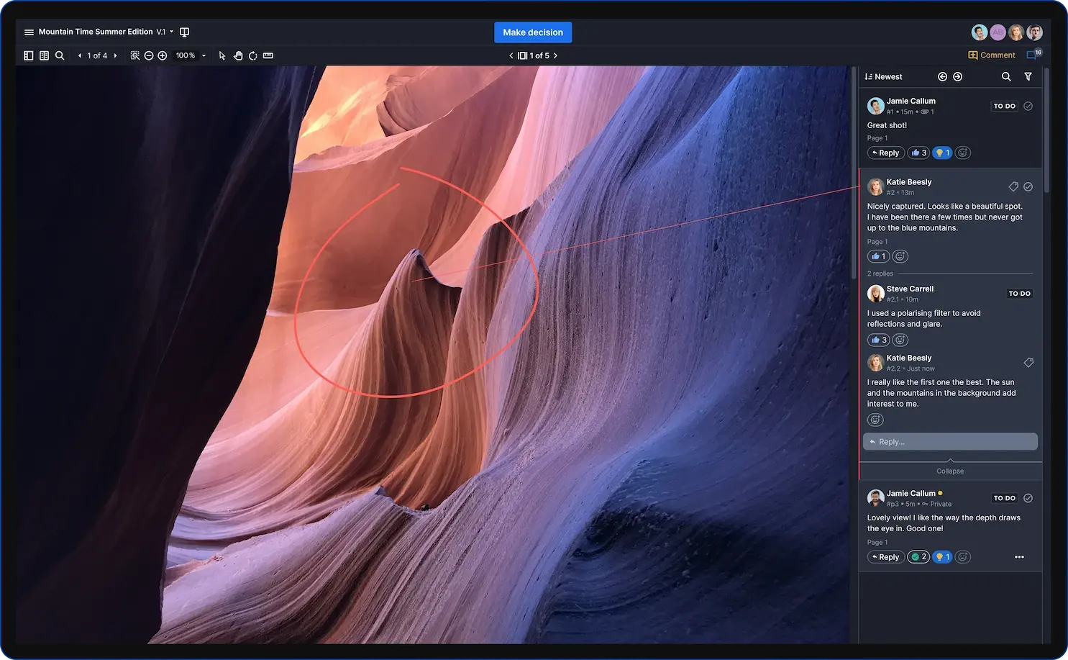
Task: Open the zoom percentage dropdown
Action: (204, 55)
